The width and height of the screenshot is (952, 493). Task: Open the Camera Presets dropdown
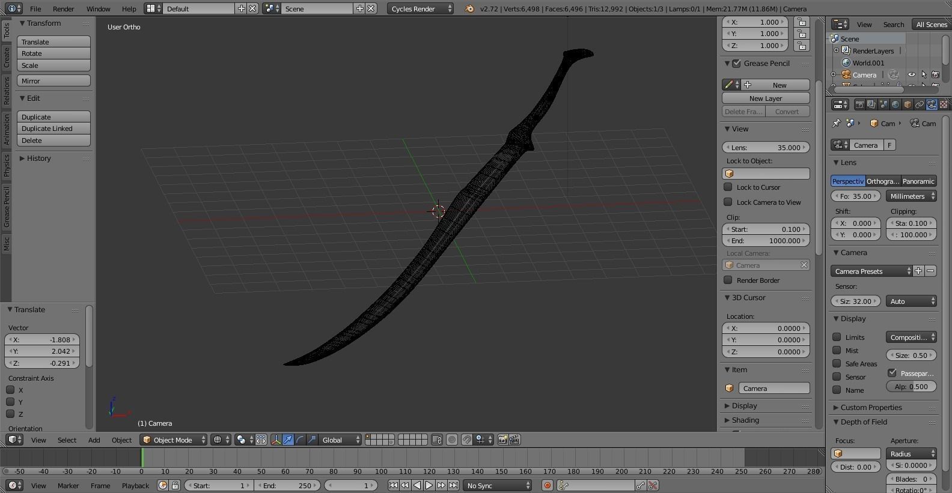871,271
